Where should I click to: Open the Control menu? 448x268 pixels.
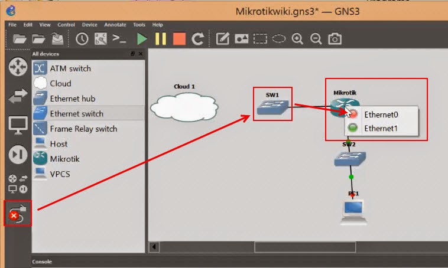[x=66, y=25]
